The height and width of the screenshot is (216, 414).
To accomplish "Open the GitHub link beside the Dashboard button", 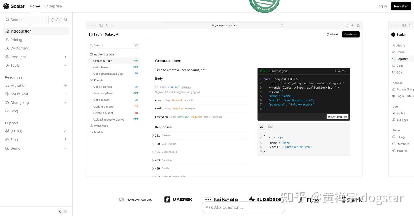I will (x=332, y=35).
